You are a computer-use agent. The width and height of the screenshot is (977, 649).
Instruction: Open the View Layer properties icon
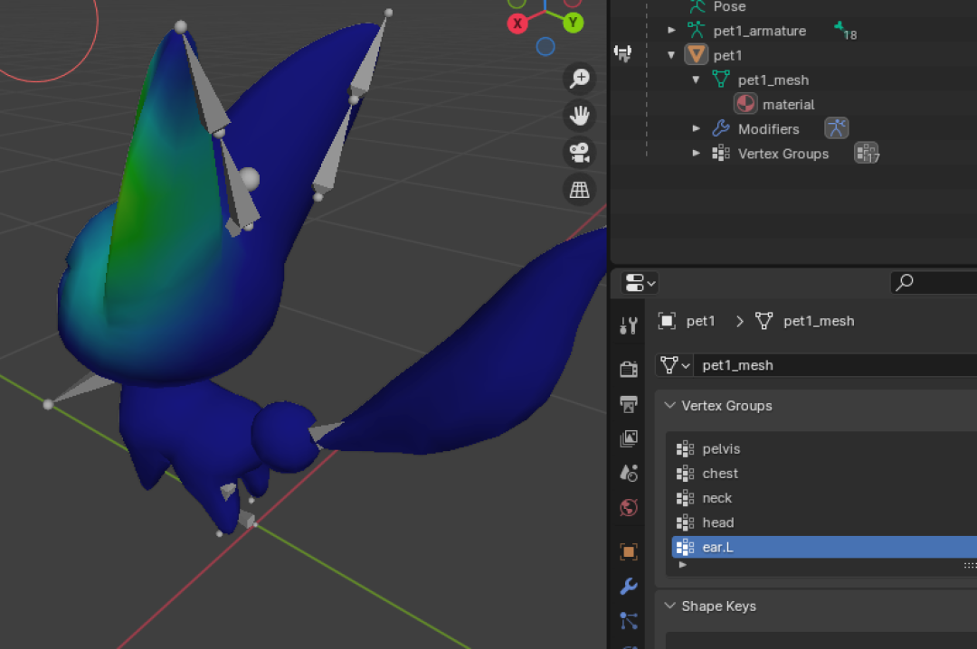pos(629,438)
